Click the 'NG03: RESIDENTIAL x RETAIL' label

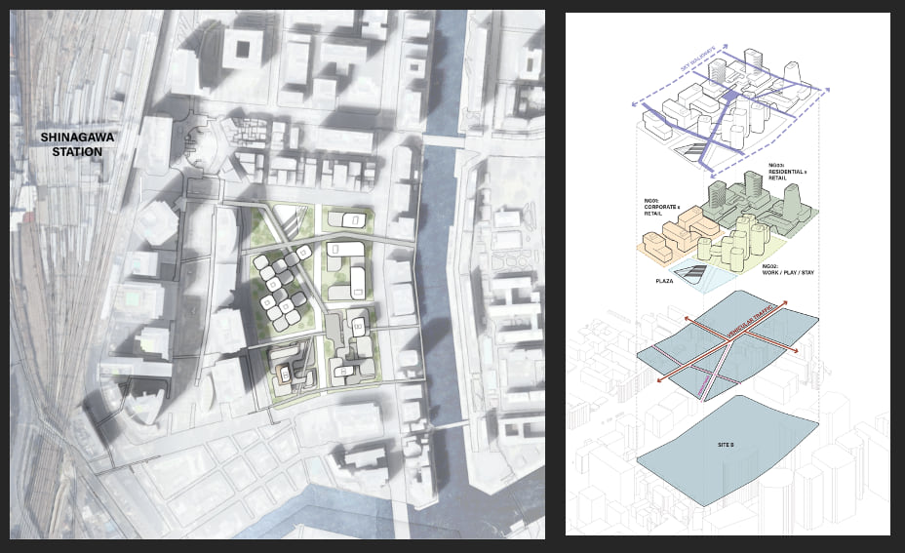787,172
